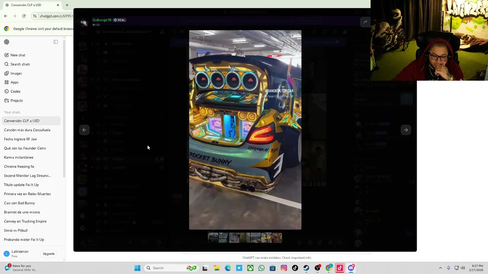Open Projects from the sidebar
488x274 pixels.
pyautogui.click(x=17, y=100)
